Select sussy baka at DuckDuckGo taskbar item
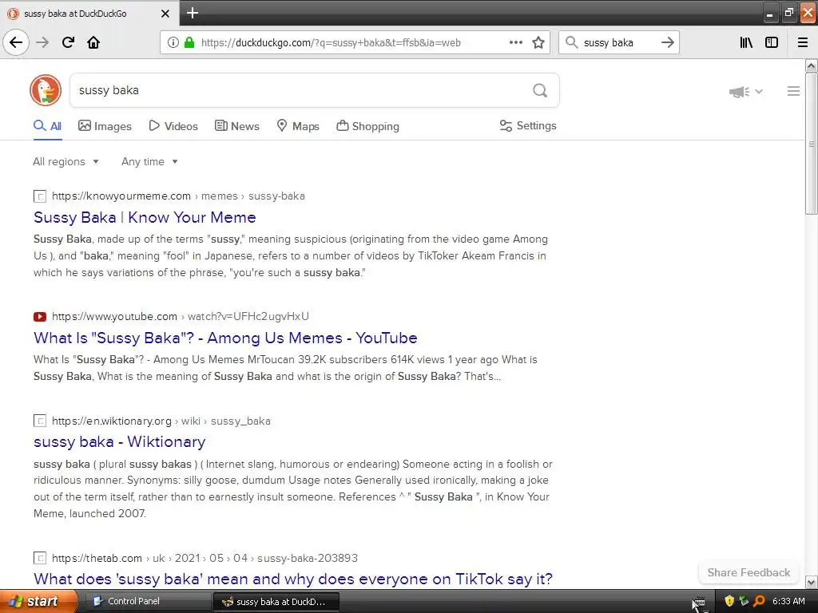 pos(276,602)
